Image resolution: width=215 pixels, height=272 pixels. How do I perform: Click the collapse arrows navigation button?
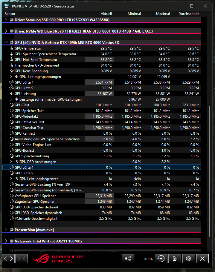[x=22, y=259]
